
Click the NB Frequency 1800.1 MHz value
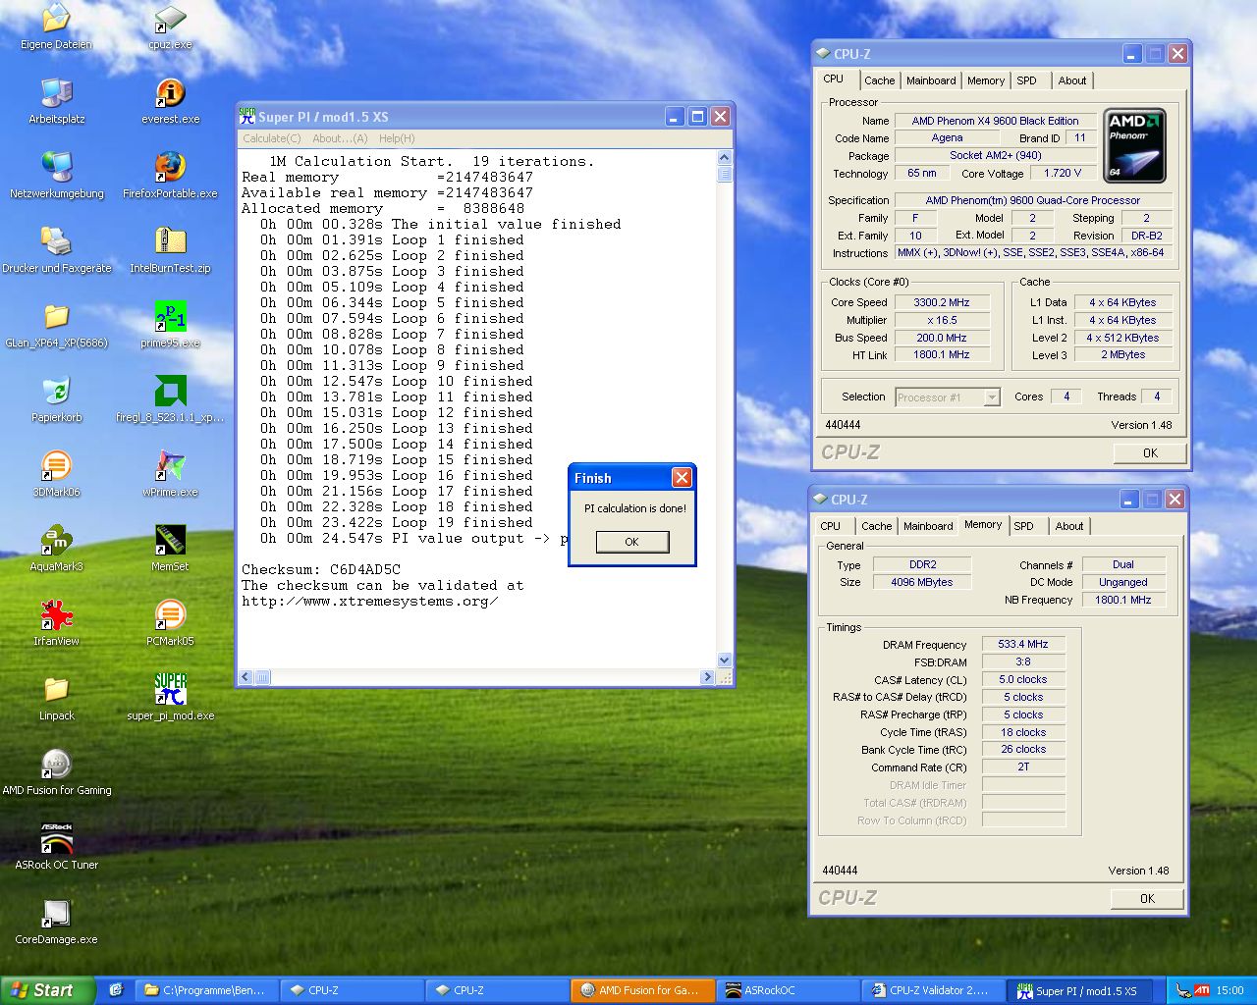pos(1123,600)
